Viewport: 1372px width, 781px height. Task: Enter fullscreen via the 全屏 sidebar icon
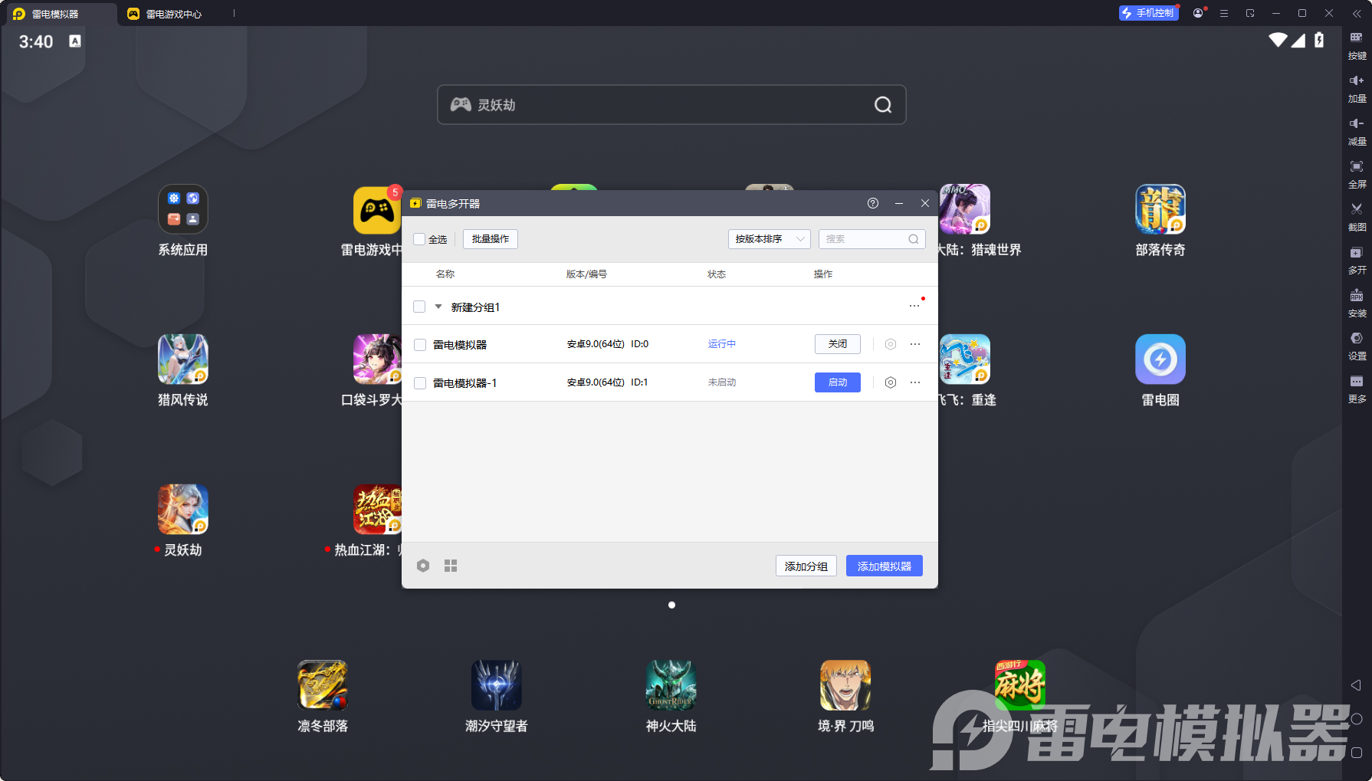(x=1357, y=174)
